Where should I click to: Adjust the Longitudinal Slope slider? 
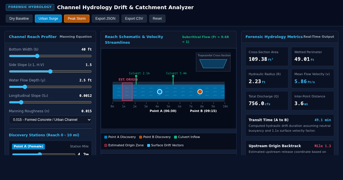point(50,102)
